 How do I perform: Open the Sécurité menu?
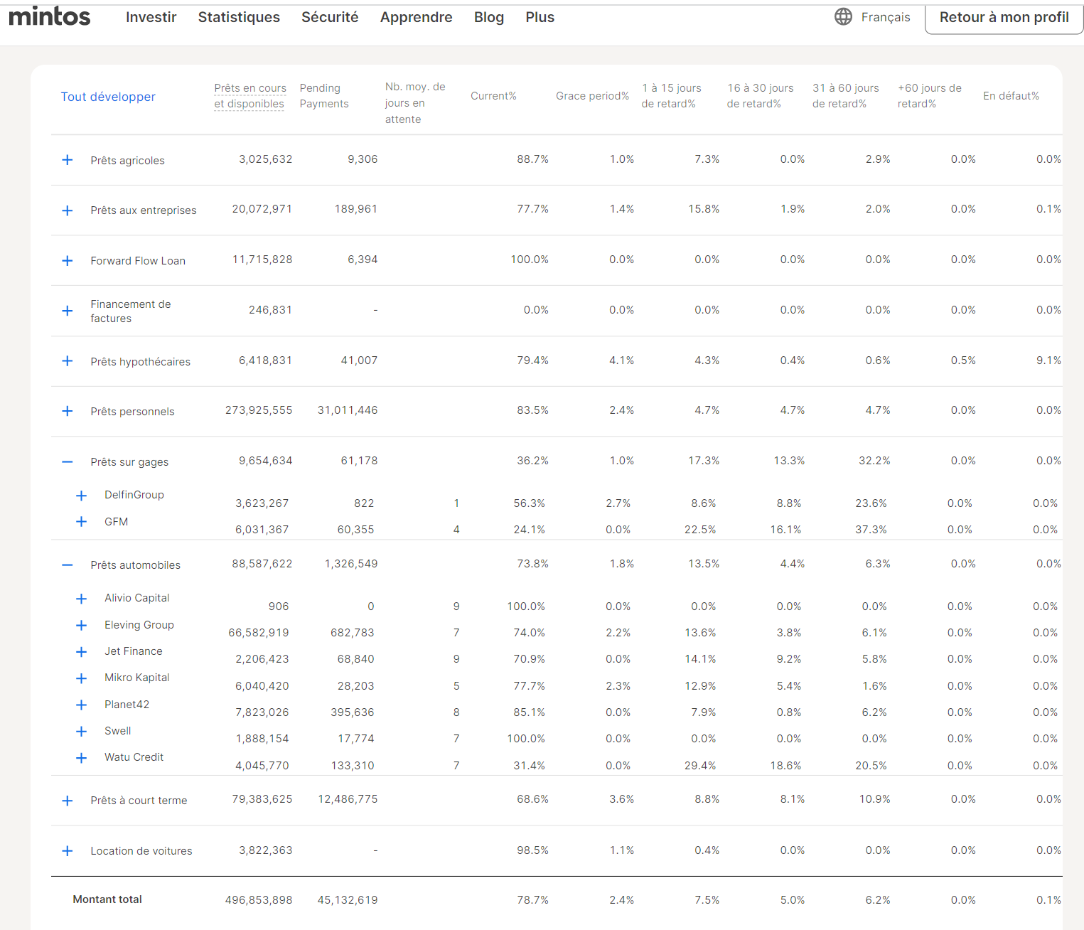330,17
